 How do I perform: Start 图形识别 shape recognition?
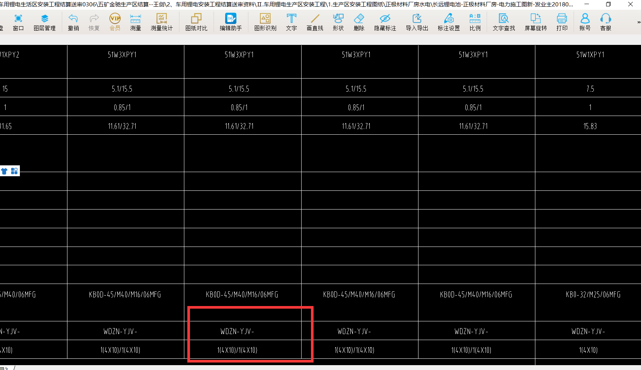click(265, 22)
